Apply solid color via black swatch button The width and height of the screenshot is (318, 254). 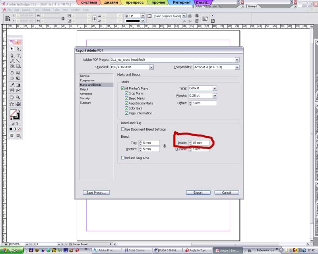11,129
